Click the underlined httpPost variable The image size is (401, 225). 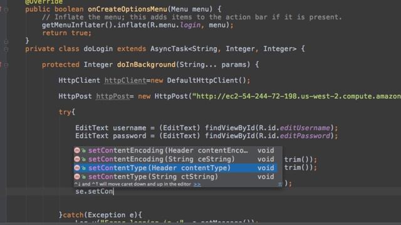pos(113,96)
